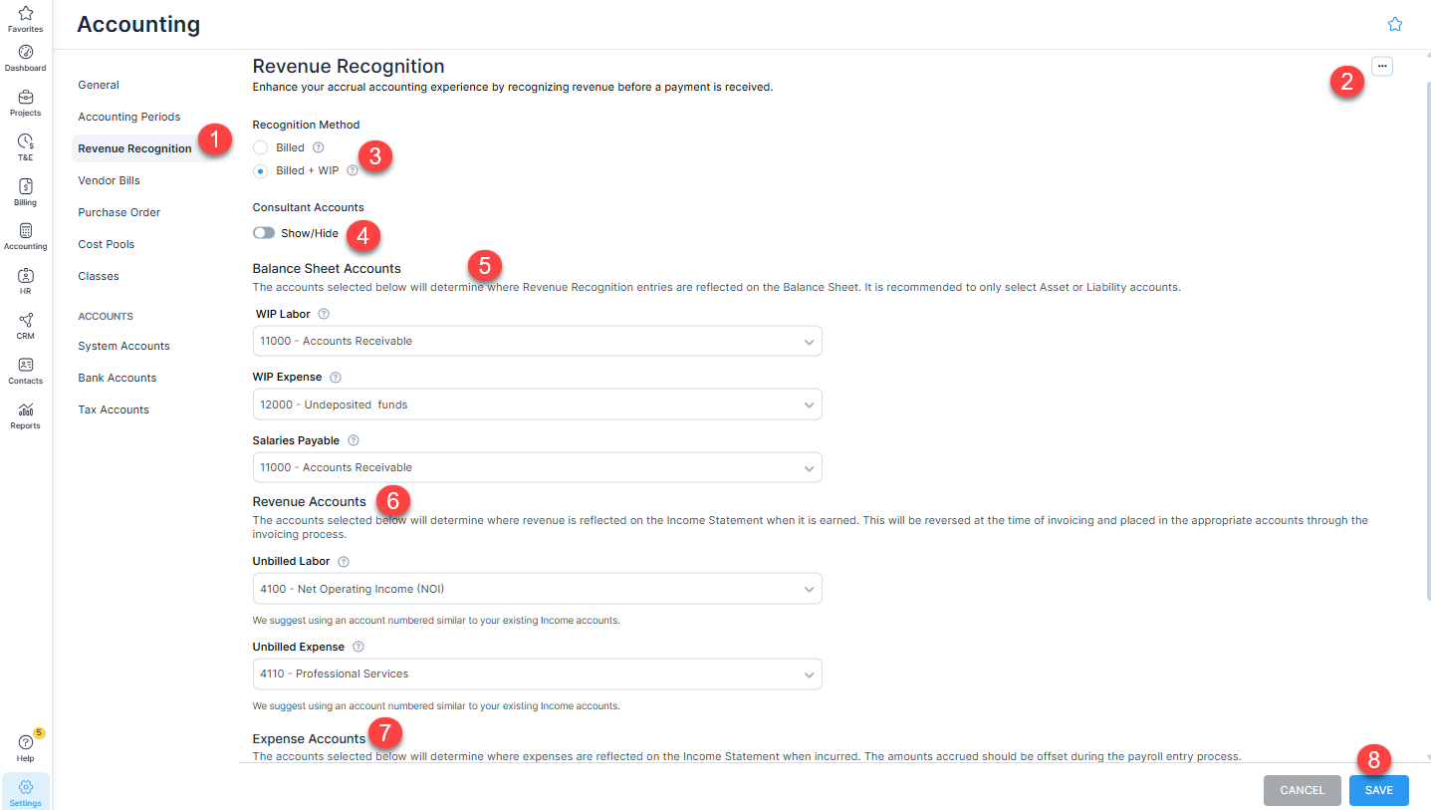
Task: Select the Billed recognition method
Action: [261, 147]
